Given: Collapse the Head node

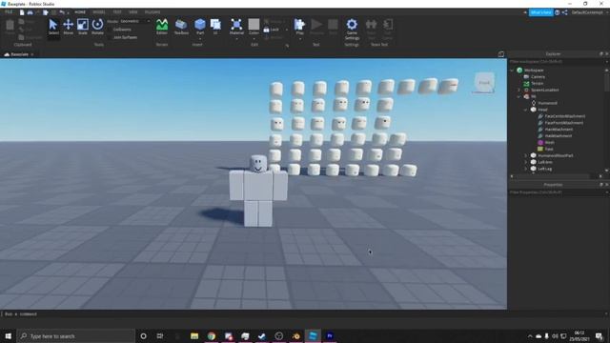Looking at the screenshot, I should point(525,111).
